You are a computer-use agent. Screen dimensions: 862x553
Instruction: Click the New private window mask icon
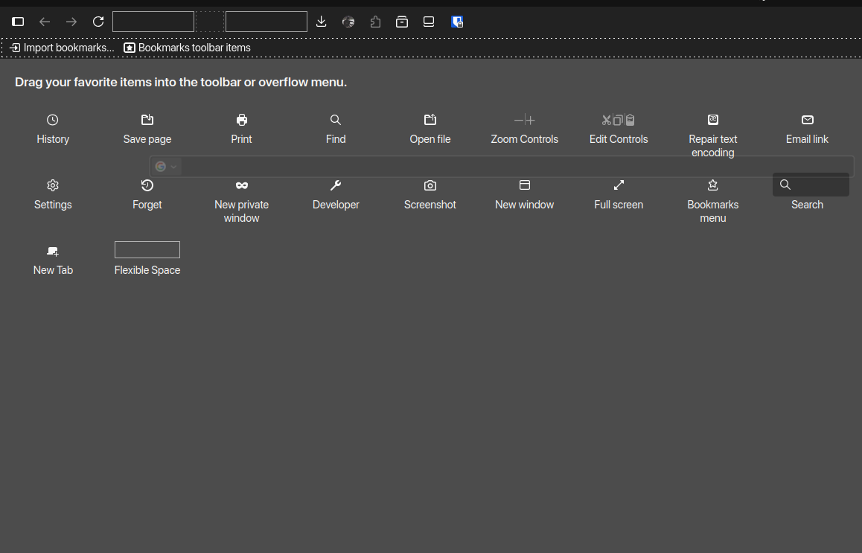[x=241, y=185]
